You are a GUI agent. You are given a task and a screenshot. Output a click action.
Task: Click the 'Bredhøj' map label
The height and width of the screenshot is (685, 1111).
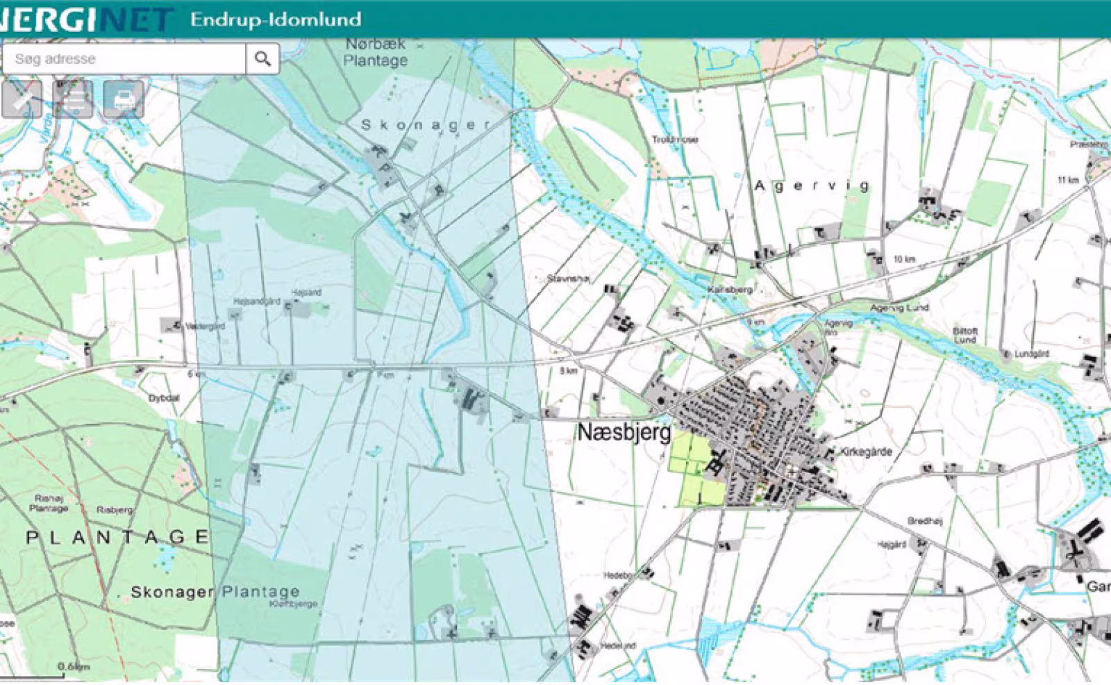(924, 520)
